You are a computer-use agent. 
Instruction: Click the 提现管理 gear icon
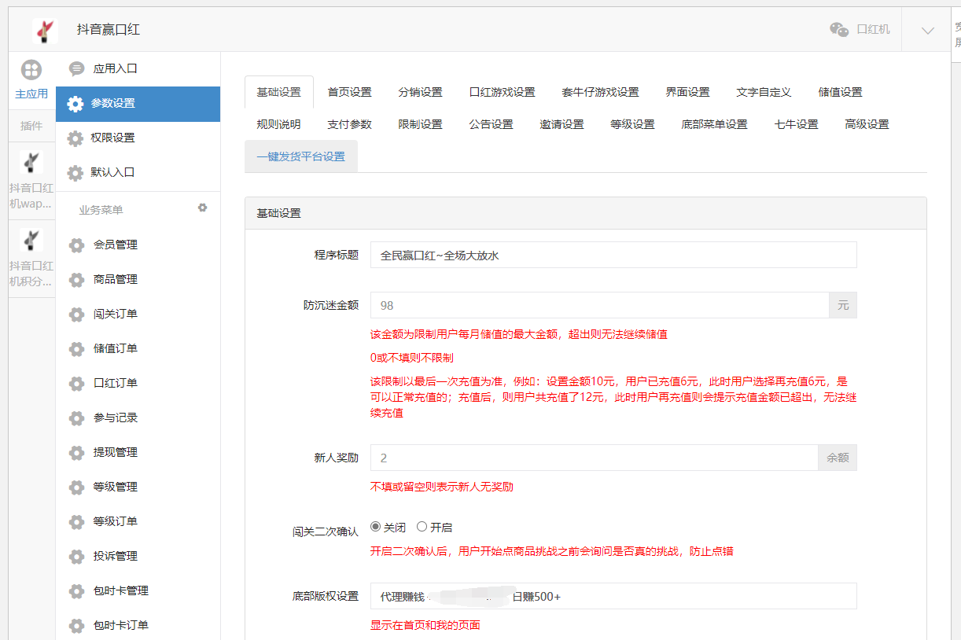75,452
